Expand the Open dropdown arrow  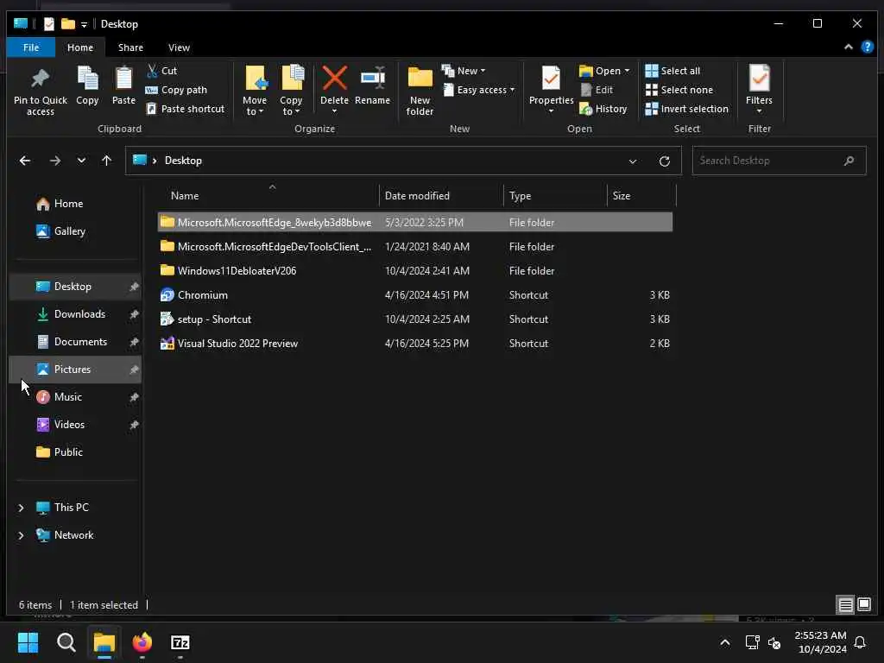[x=627, y=71]
